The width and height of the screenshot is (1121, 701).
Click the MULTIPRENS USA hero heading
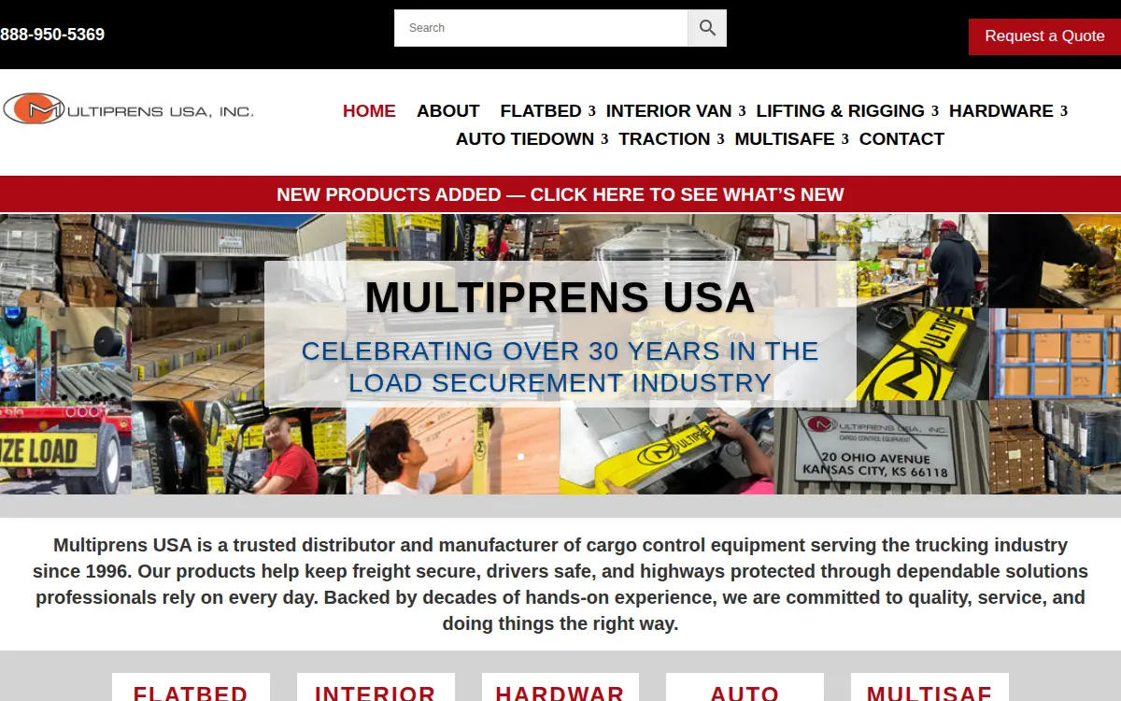tap(560, 297)
